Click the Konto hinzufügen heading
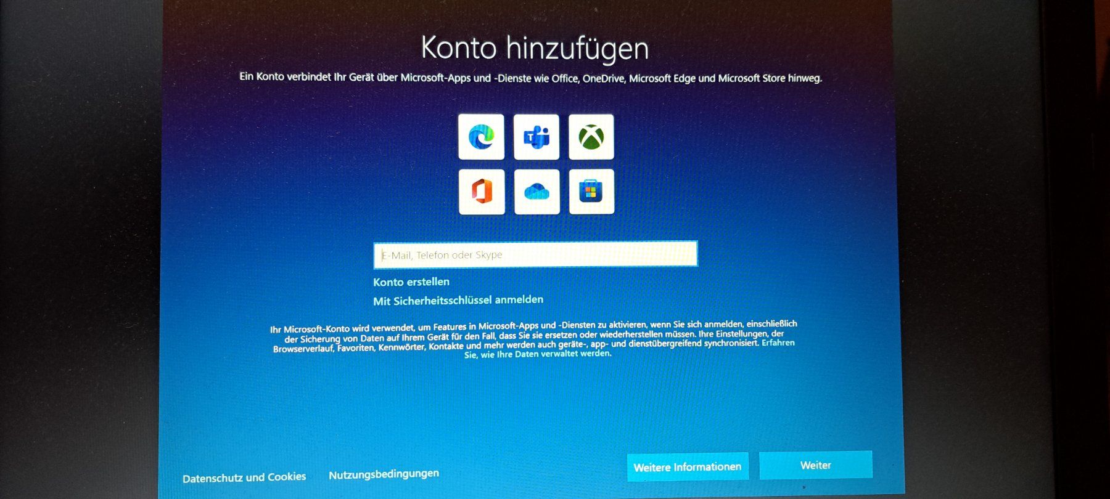The width and height of the screenshot is (1110, 499). [535, 47]
